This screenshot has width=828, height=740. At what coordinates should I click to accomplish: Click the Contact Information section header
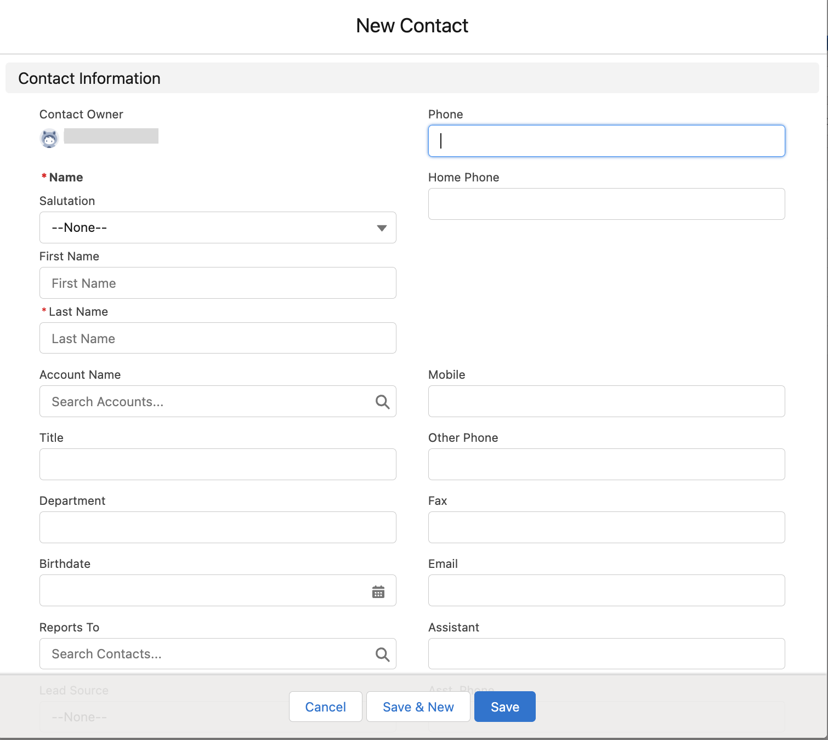coord(412,78)
